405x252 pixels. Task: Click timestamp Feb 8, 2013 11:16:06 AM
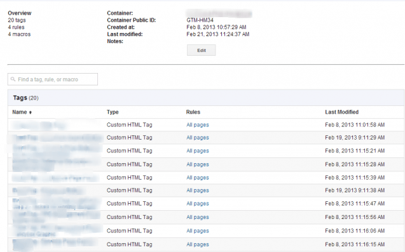pos(355,231)
